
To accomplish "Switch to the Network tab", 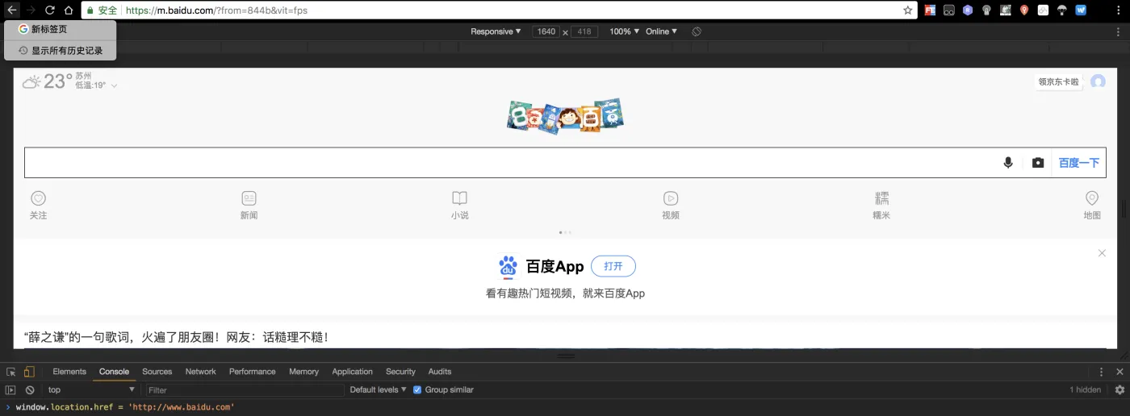I will click(200, 372).
